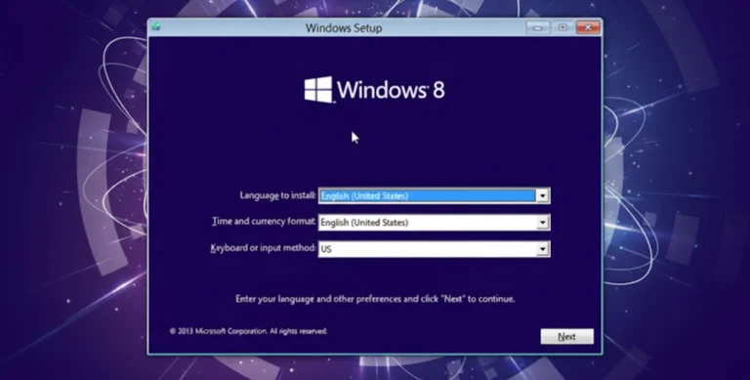Click the Windows Setup icon in the title bar
This screenshot has height=380, width=750.
[156, 26]
